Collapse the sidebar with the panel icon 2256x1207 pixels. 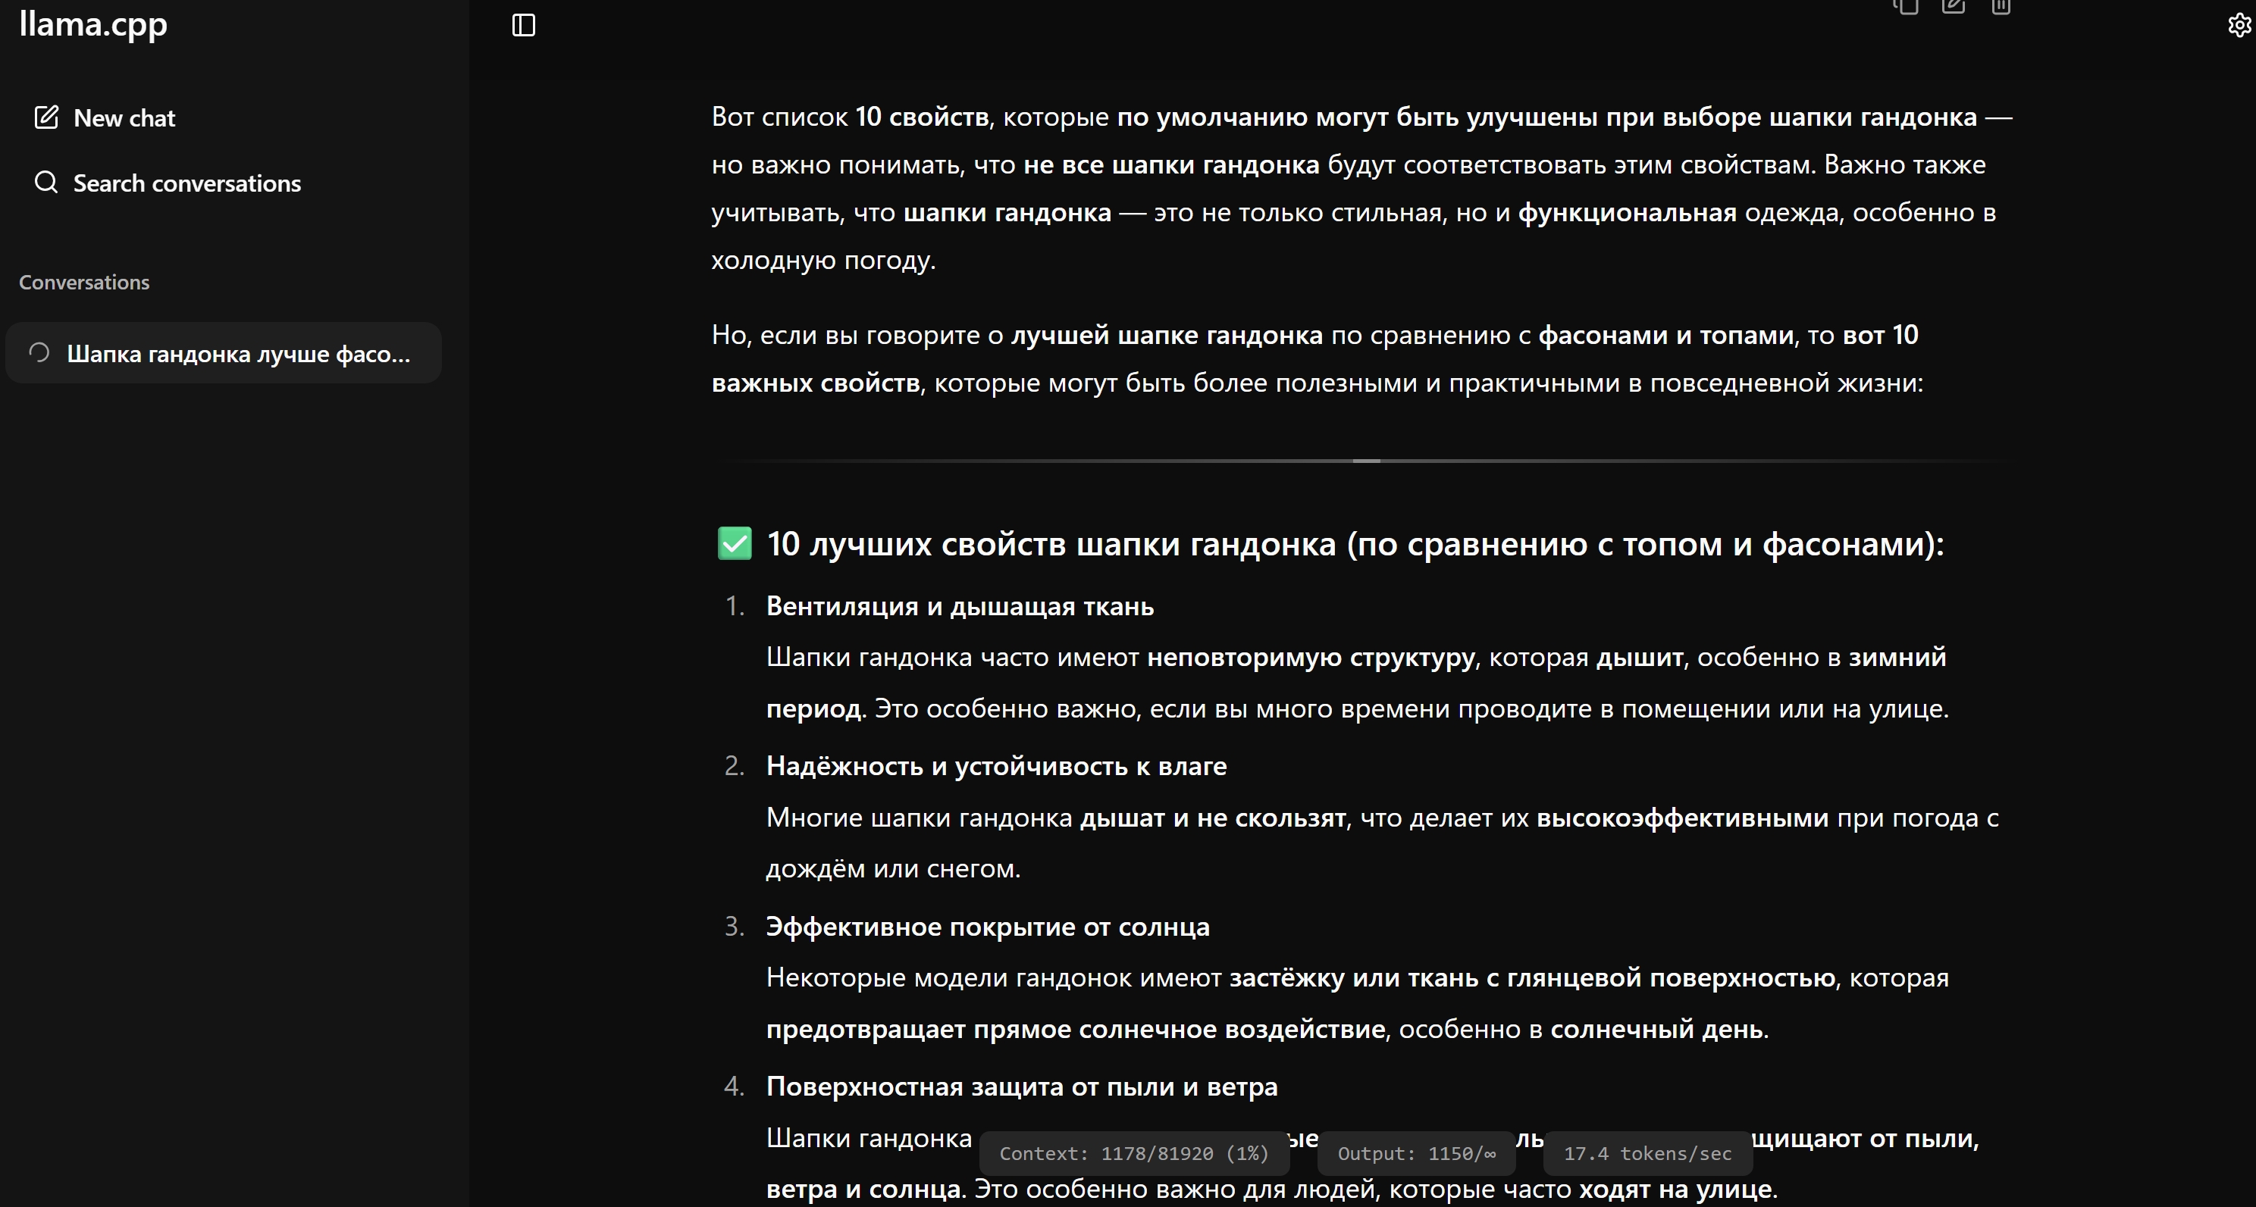coord(524,26)
